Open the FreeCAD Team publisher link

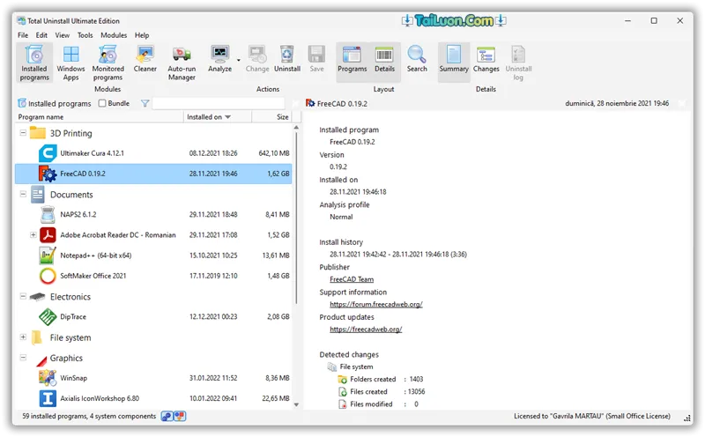(x=352, y=279)
